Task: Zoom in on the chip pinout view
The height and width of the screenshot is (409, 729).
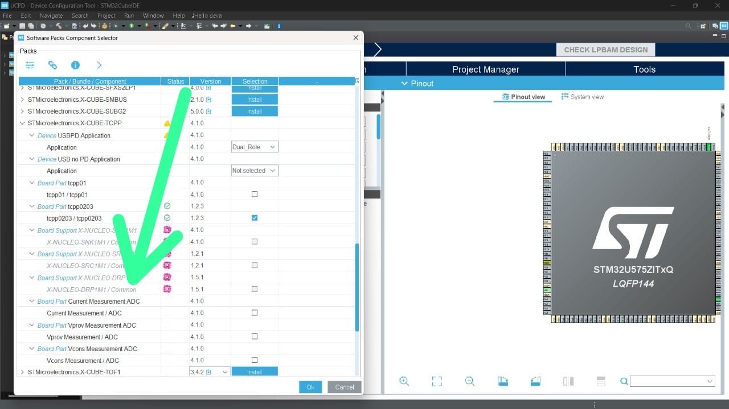Action: tap(404, 381)
